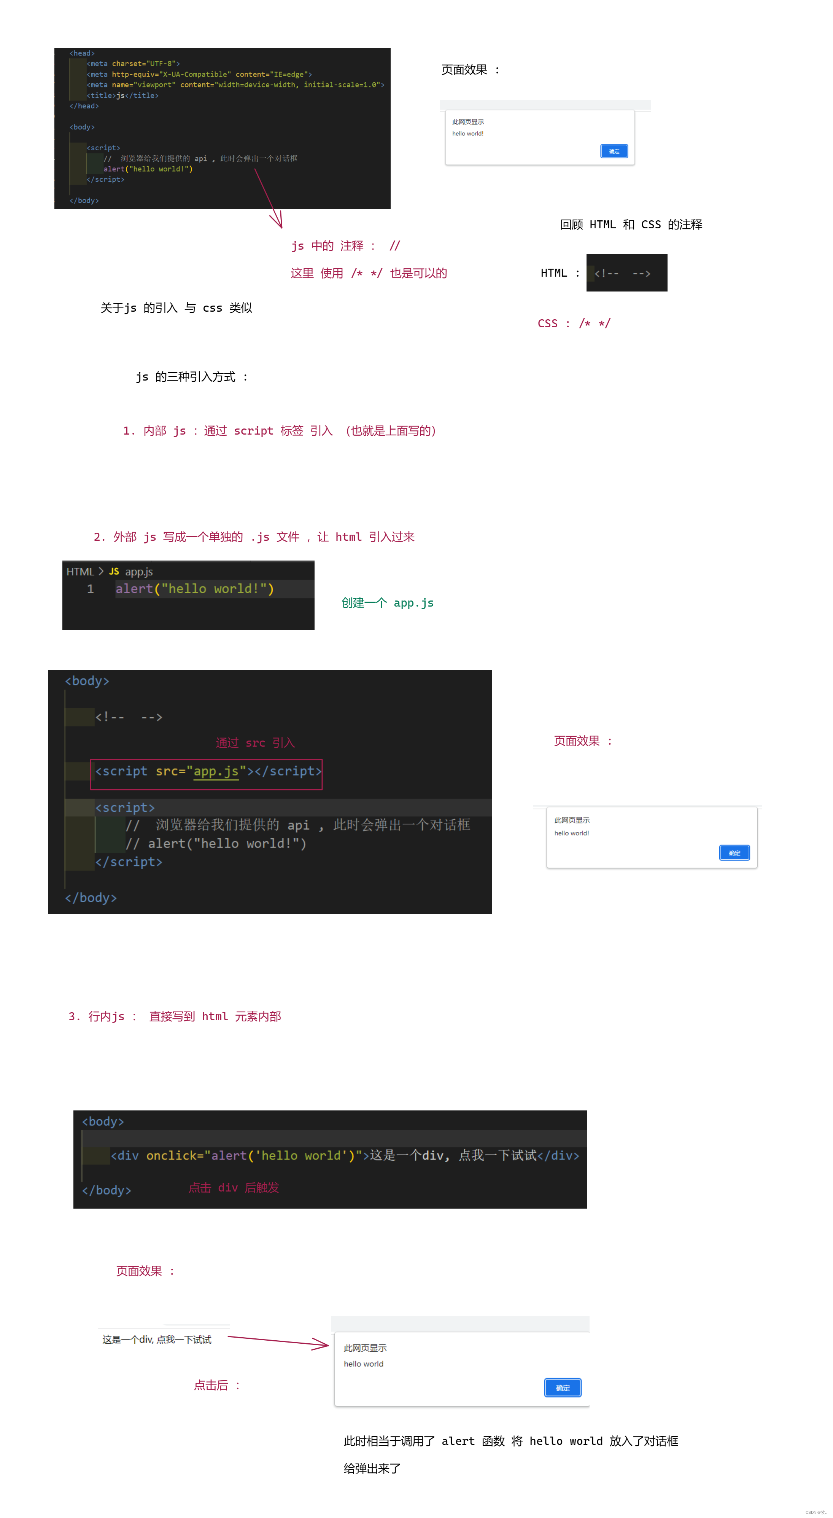Viewport: 833px width, 1518px height.
Task: Click the red text CSS : /* */
Action: [574, 323]
